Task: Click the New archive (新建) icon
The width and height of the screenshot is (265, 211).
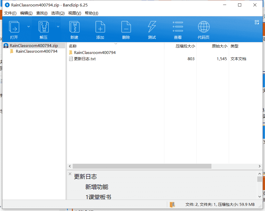Action: pyautogui.click(x=74, y=27)
